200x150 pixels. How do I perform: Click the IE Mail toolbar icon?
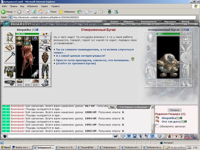point(87,12)
